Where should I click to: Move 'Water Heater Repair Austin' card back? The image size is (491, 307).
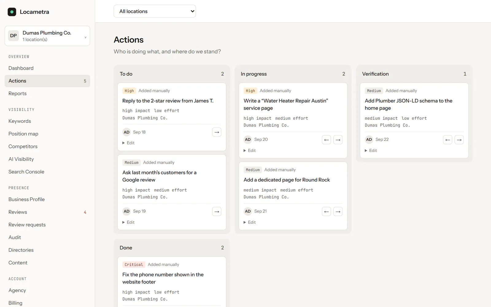pos(327,140)
